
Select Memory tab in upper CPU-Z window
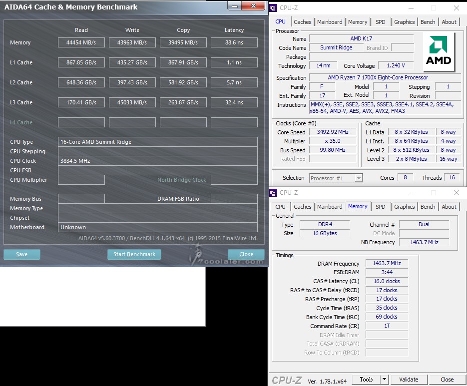click(x=358, y=22)
